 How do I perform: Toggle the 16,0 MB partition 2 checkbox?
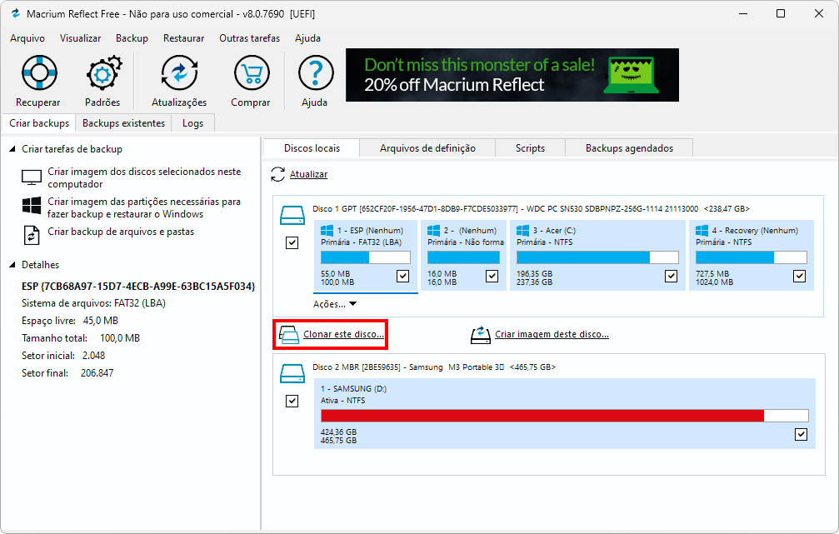[x=492, y=276]
